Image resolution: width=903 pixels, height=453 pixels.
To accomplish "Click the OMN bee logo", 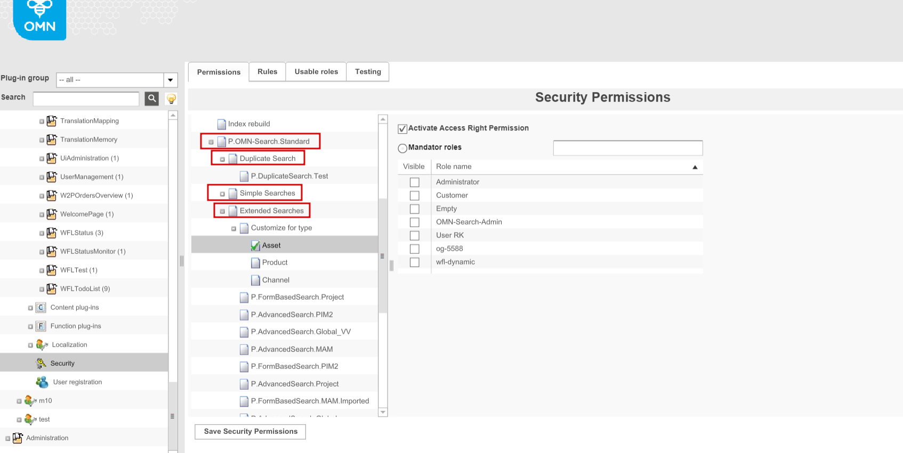I will coord(39,19).
